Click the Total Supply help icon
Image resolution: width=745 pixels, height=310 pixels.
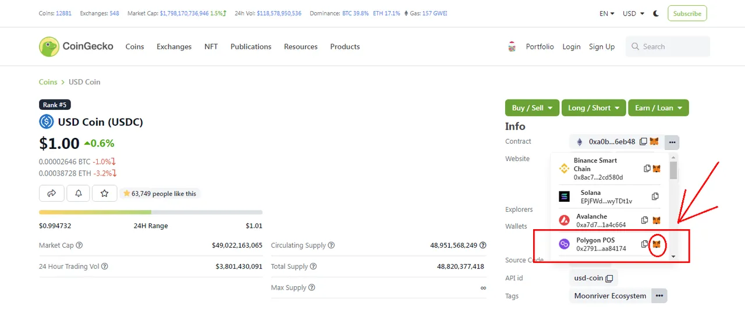pos(313,266)
